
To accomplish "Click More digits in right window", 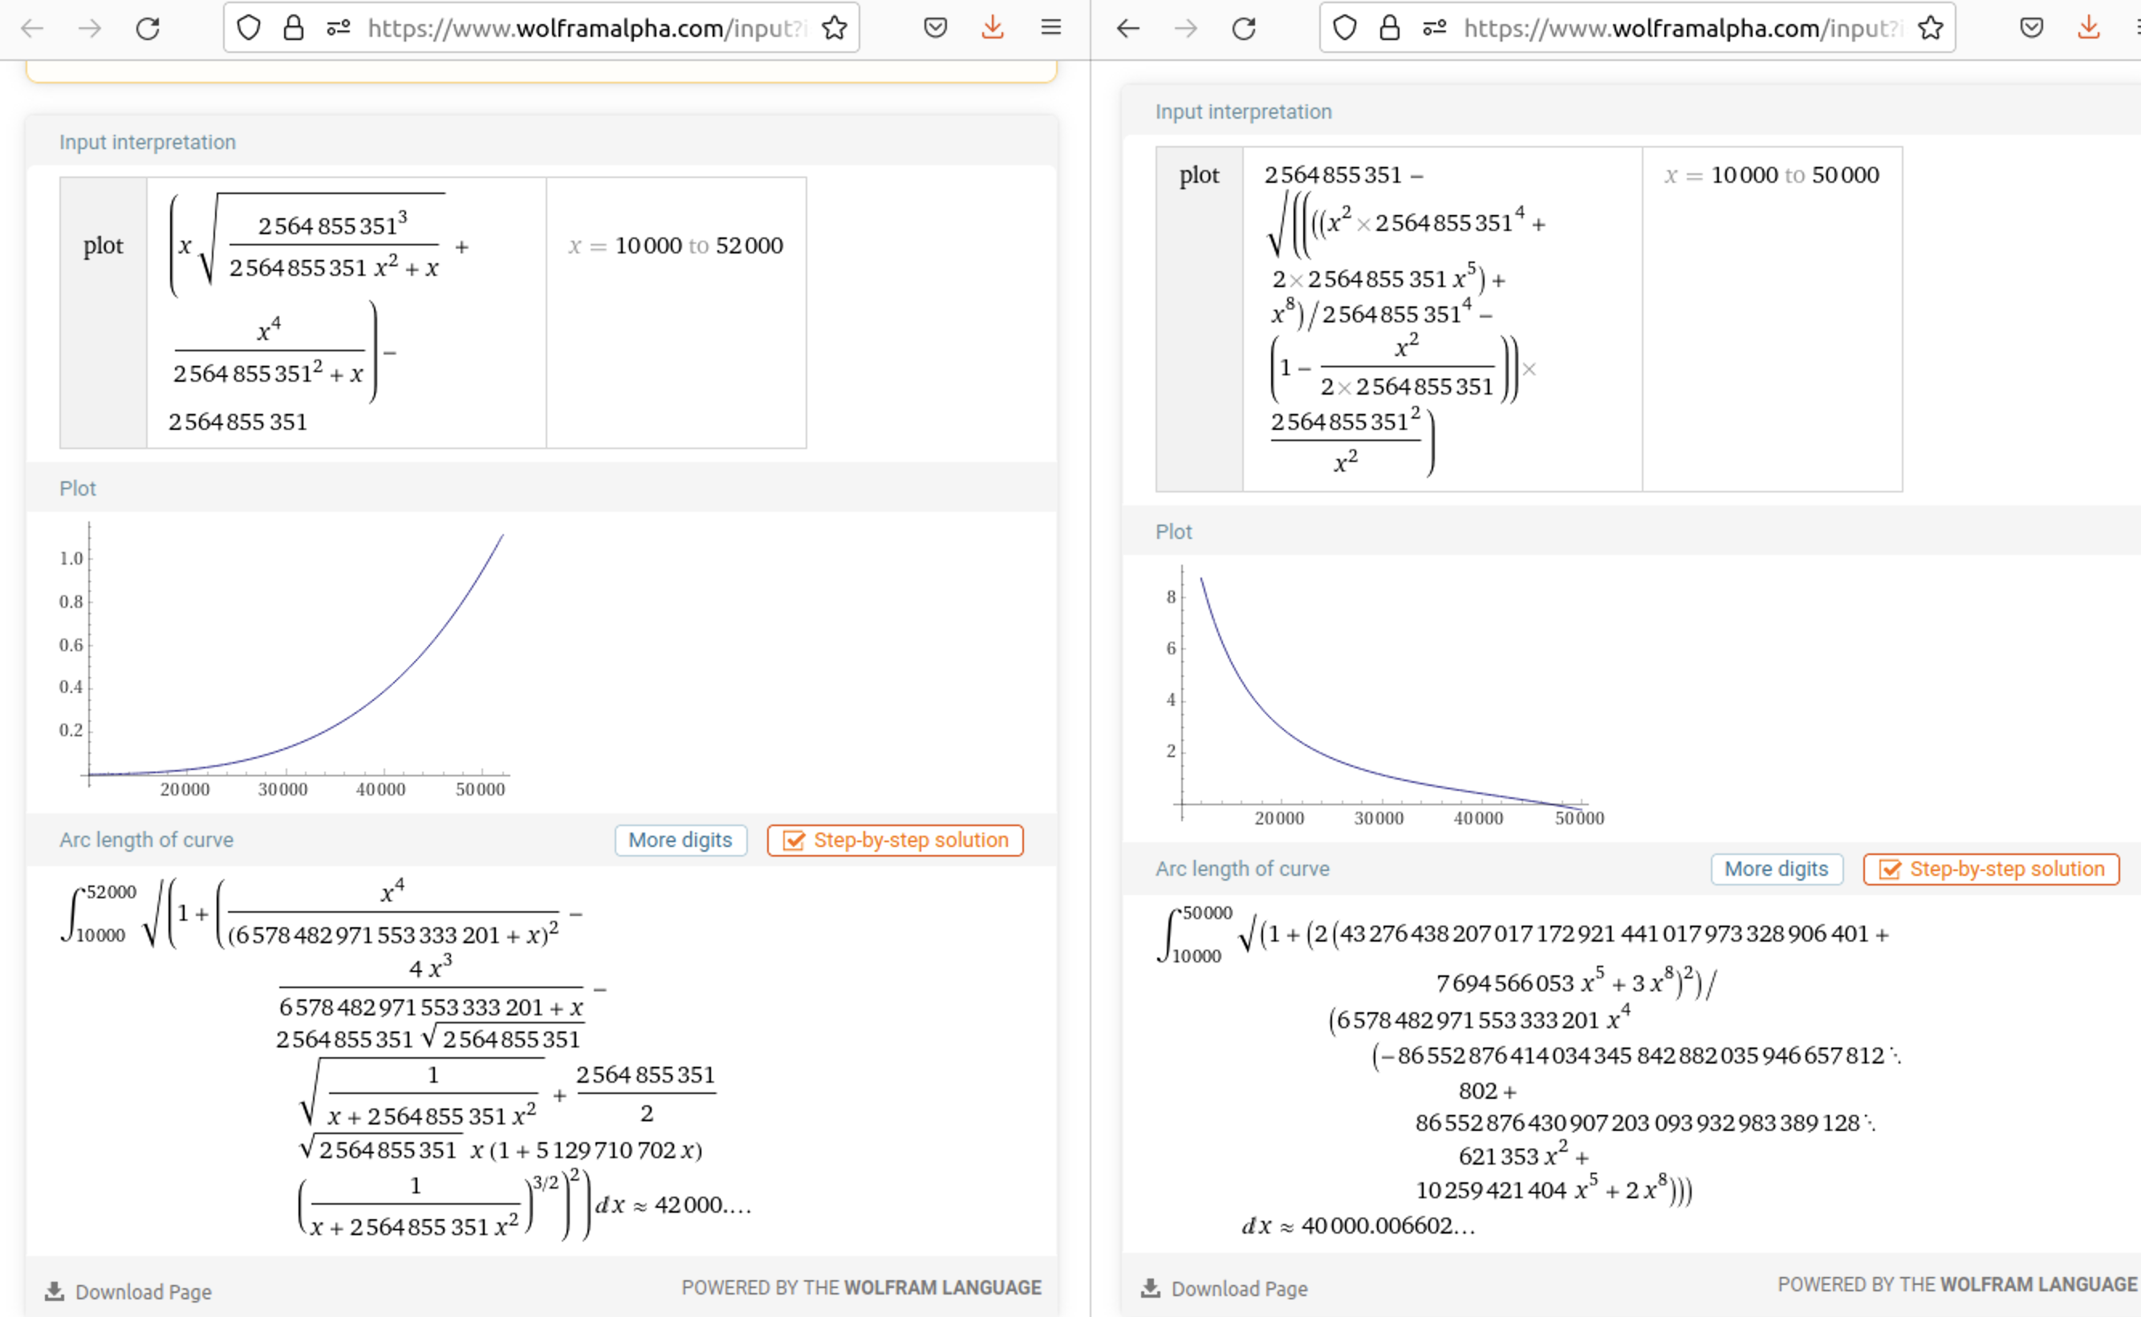I will coord(1776,869).
